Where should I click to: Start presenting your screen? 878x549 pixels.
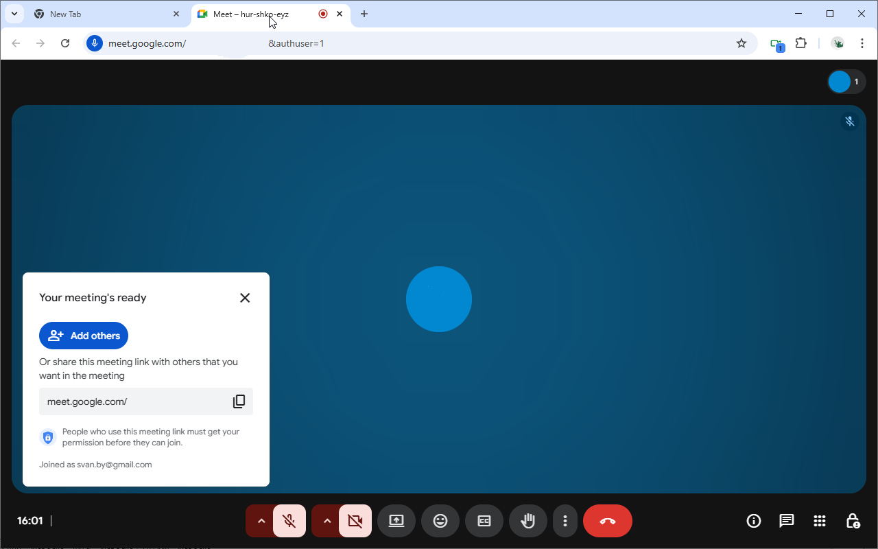click(x=396, y=521)
